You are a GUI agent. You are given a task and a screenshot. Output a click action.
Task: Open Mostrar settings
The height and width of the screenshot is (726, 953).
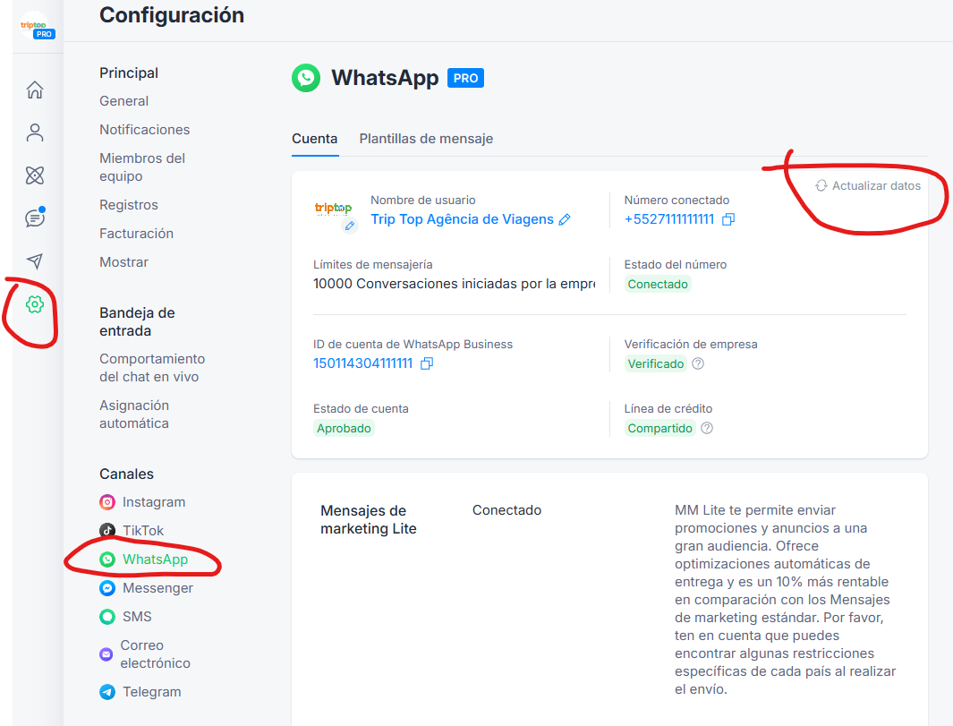pos(124,262)
